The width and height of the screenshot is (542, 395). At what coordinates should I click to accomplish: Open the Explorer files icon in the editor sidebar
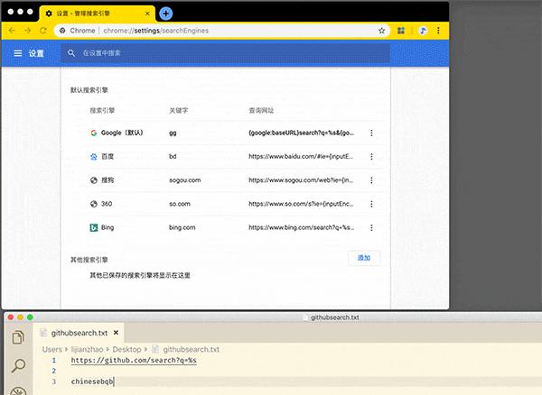tap(18, 337)
